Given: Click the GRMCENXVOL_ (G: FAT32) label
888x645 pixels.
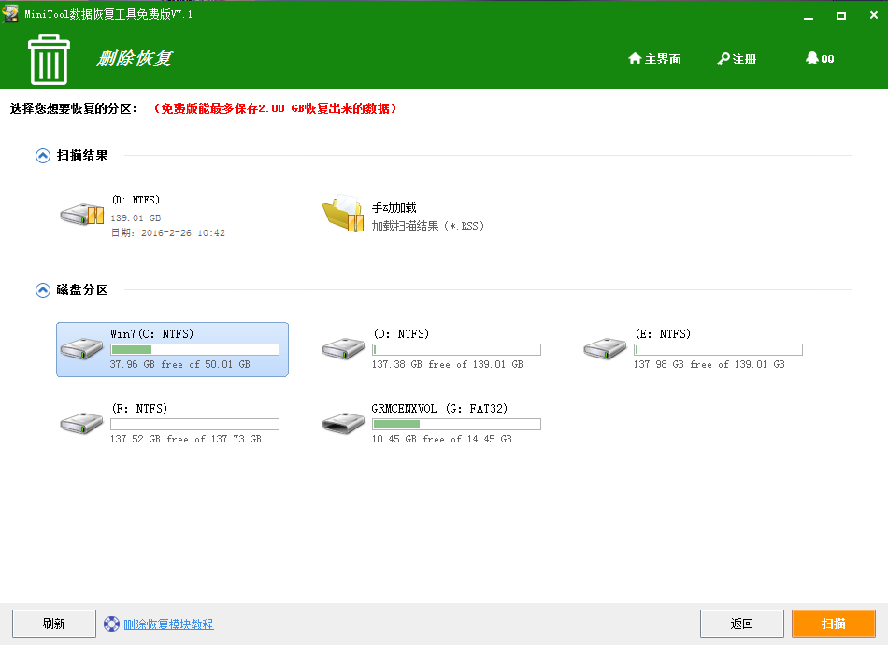Looking at the screenshot, I should pyautogui.click(x=439, y=409).
